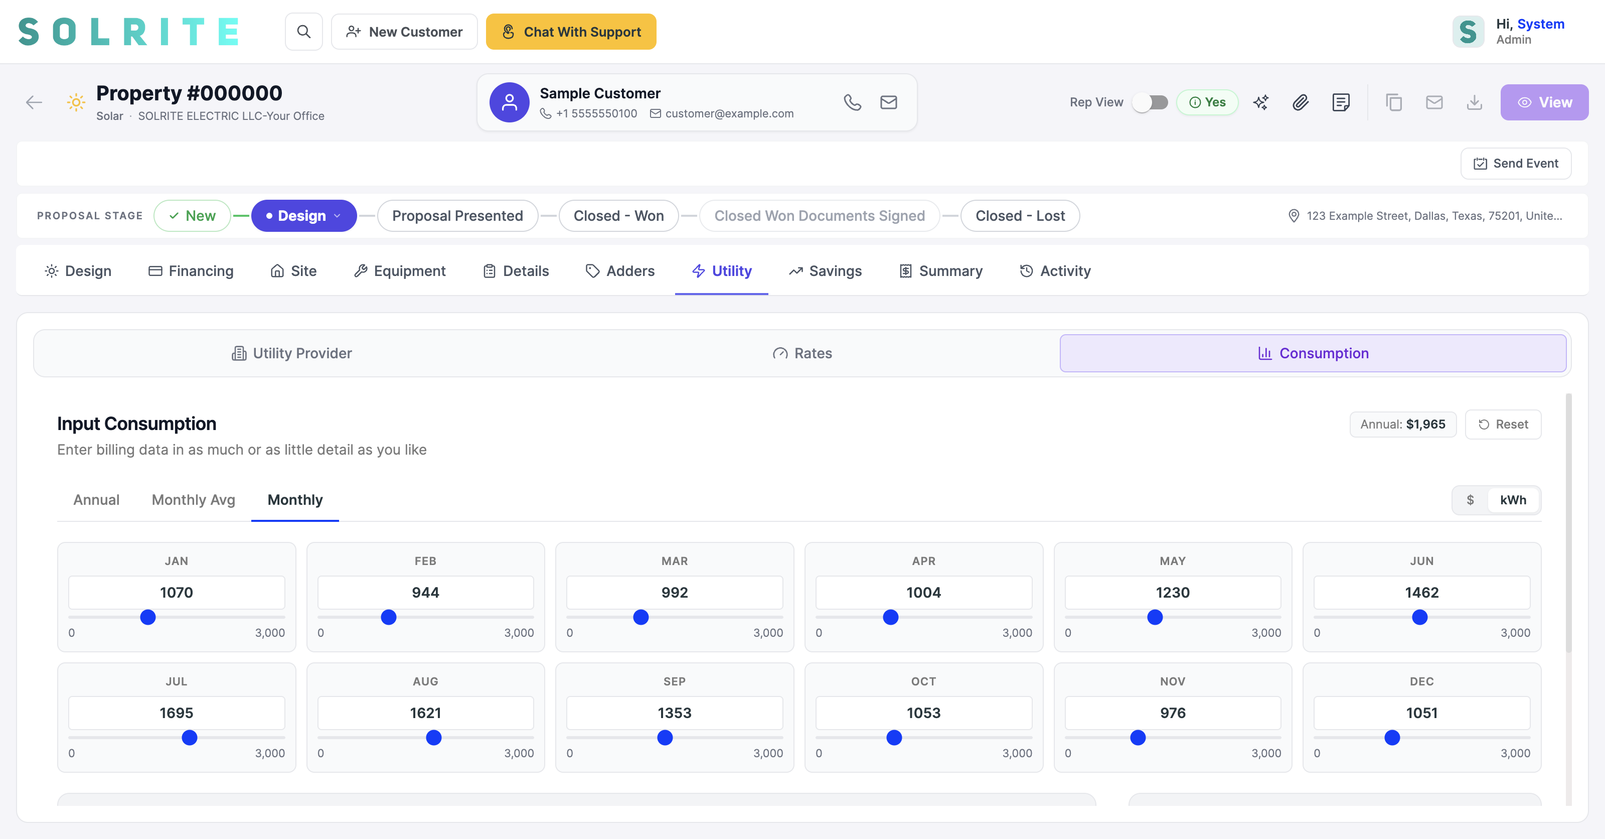Open the Adders tab
Viewport: 1605px width, 839px height.
[620, 271]
